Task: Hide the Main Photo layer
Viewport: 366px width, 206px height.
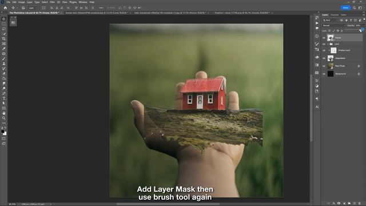Action: click(x=324, y=66)
